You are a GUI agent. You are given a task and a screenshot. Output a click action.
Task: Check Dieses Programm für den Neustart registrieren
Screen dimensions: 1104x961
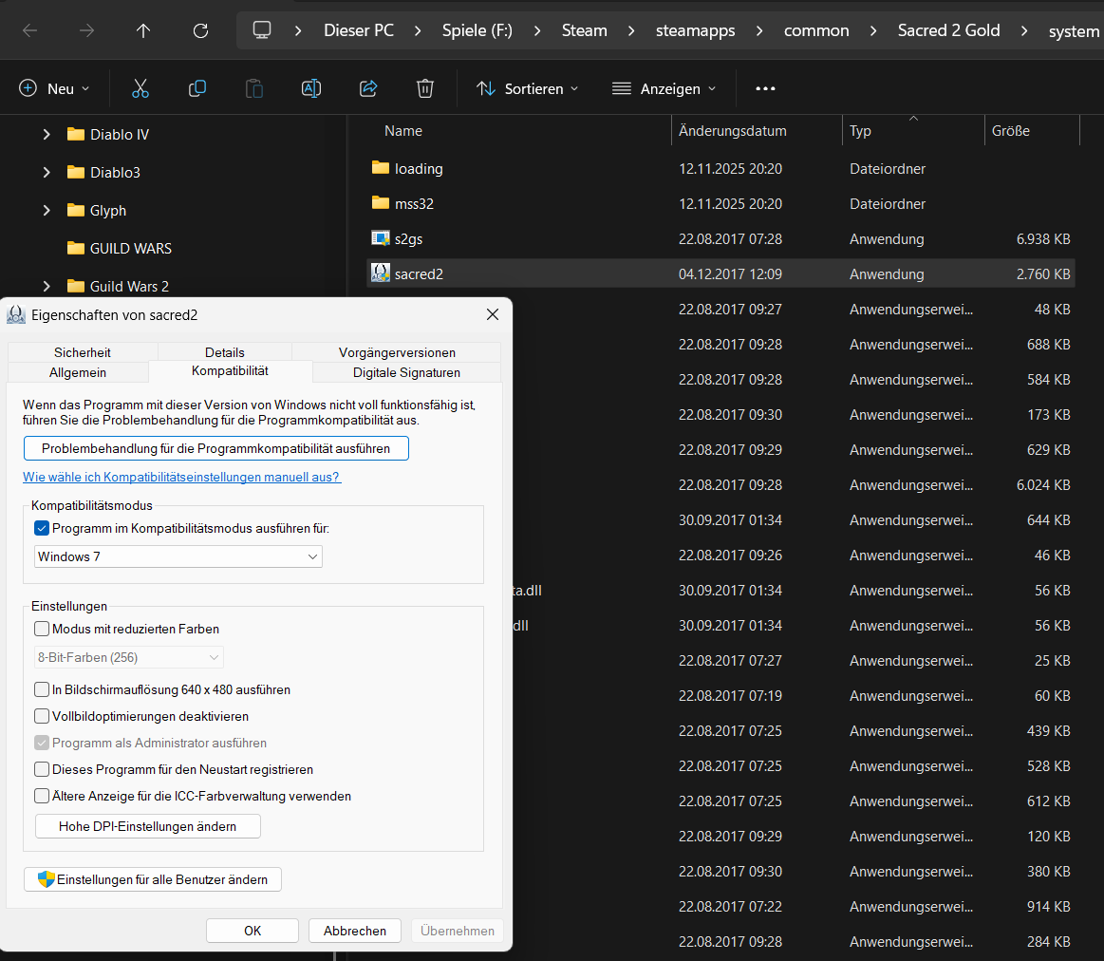pos(42,768)
